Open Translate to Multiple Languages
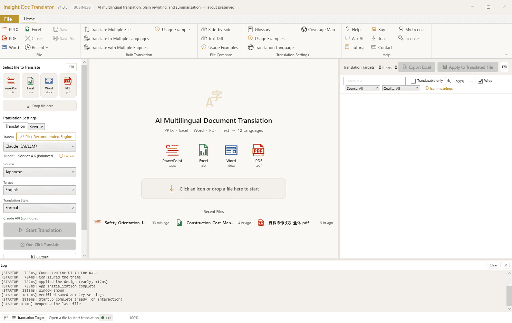The height and width of the screenshot is (323, 512). (117, 39)
